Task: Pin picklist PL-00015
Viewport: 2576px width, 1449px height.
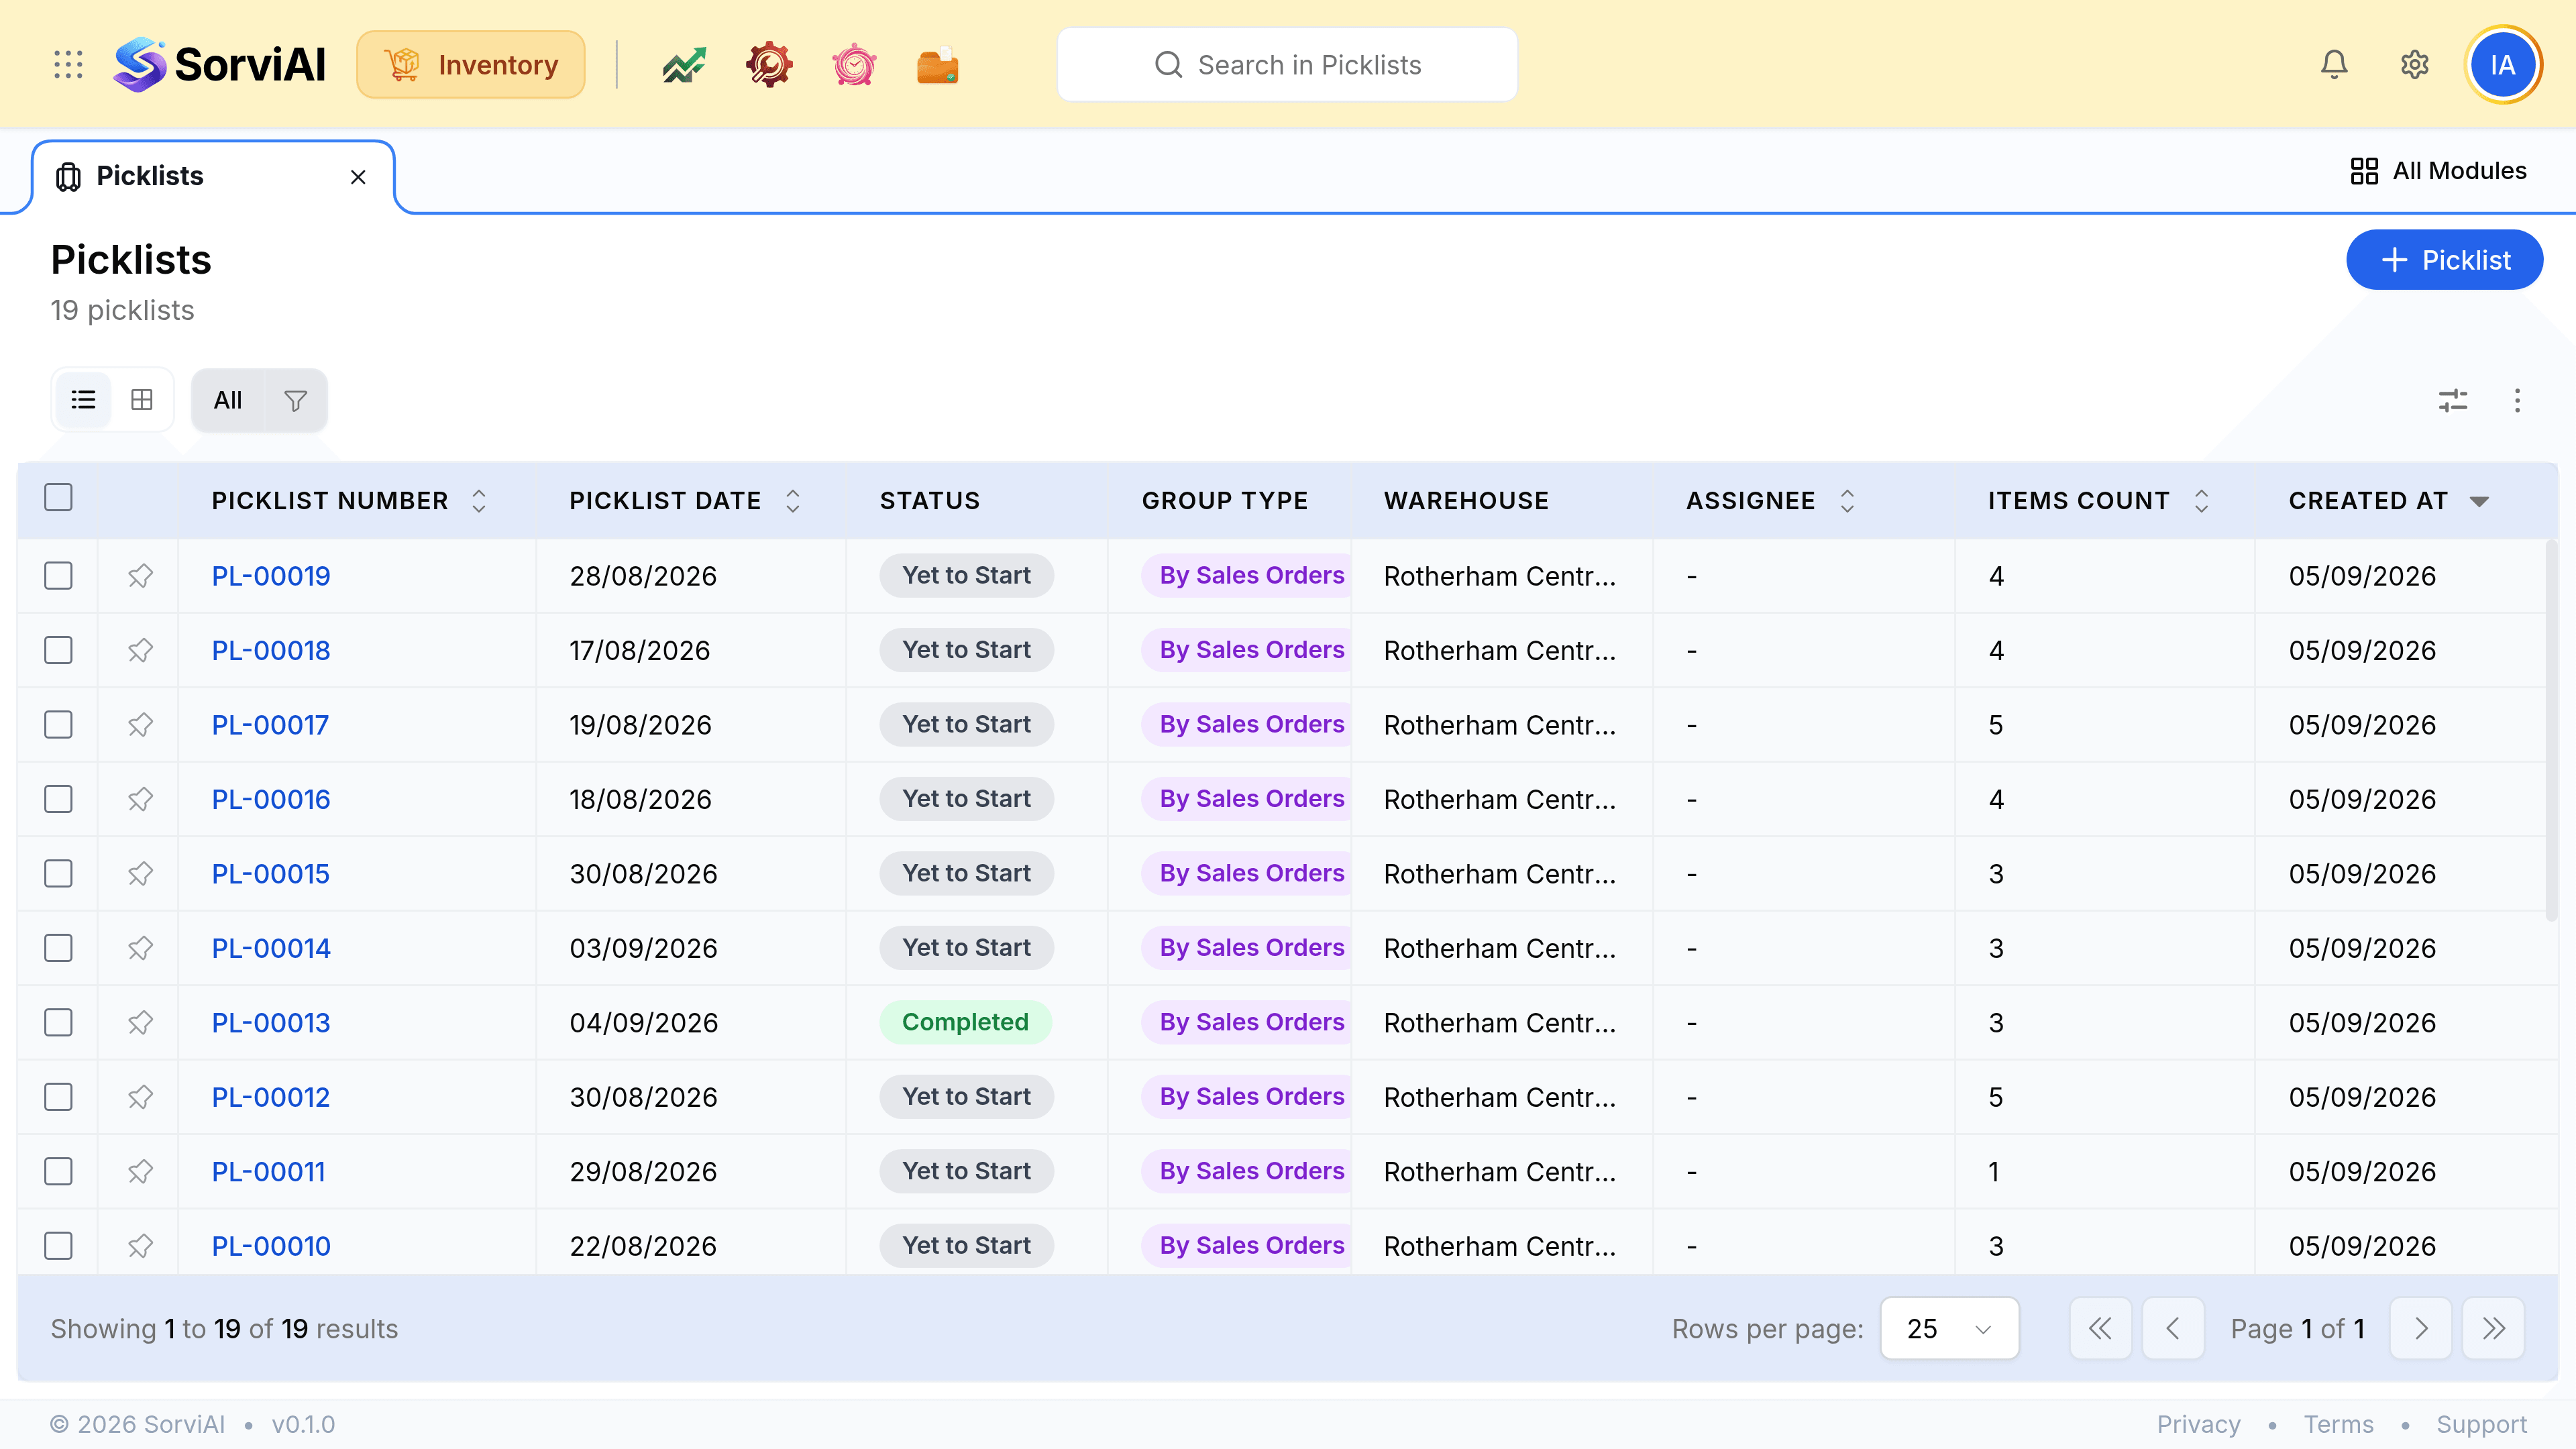Action: [x=140, y=874]
